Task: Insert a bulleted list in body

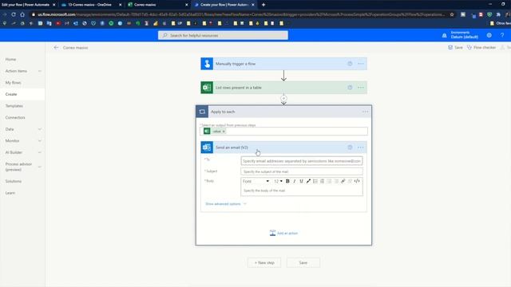Action: pos(315,181)
